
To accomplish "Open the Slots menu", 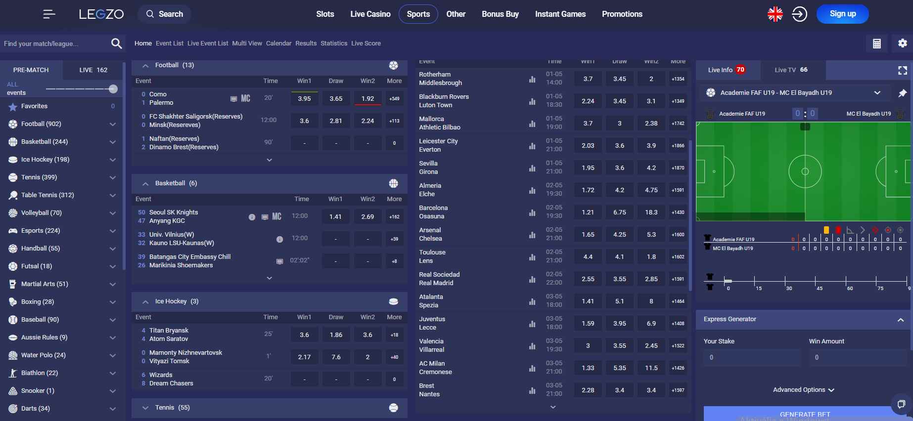I will (325, 14).
